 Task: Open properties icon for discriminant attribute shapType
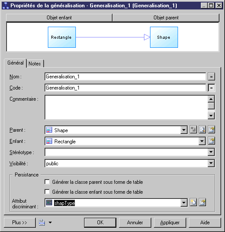pyautogui.click(x=202, y=202)
